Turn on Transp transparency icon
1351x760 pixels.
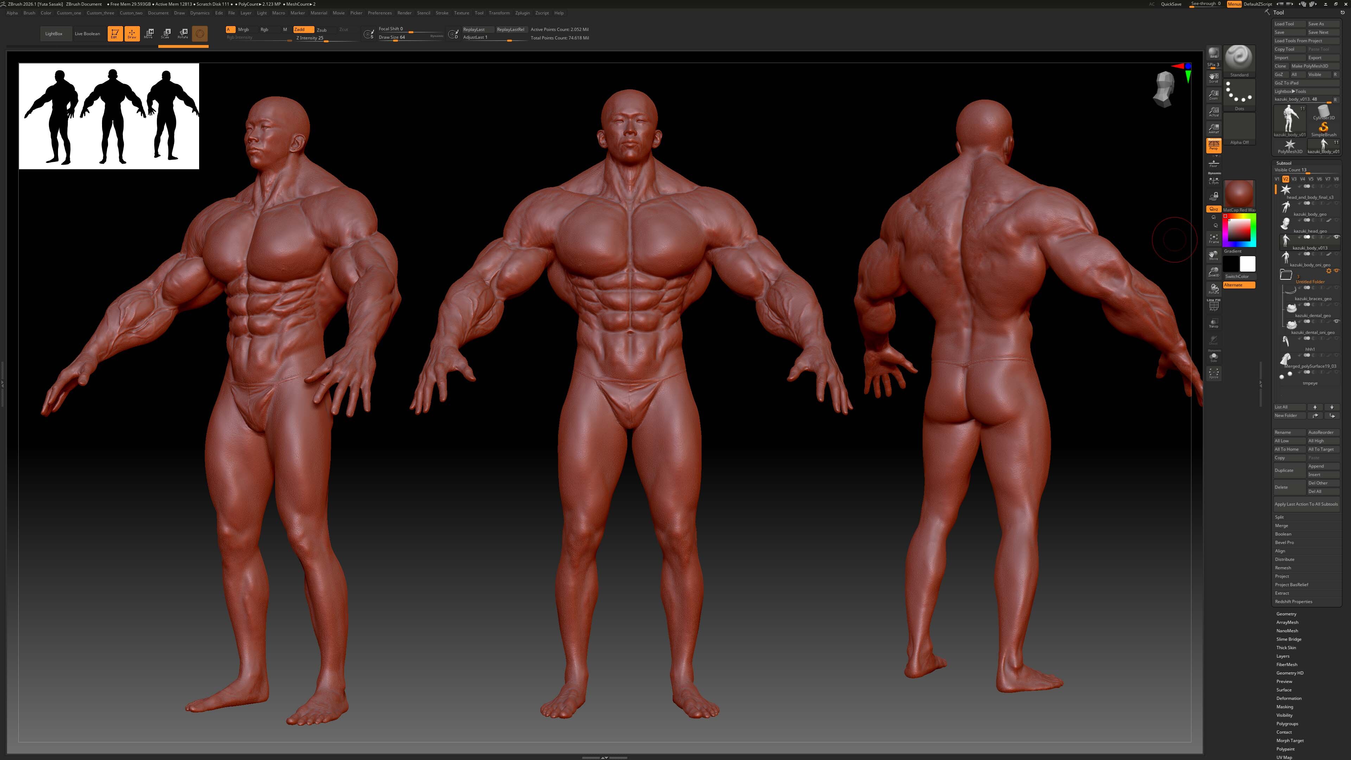coord(1213,323)
